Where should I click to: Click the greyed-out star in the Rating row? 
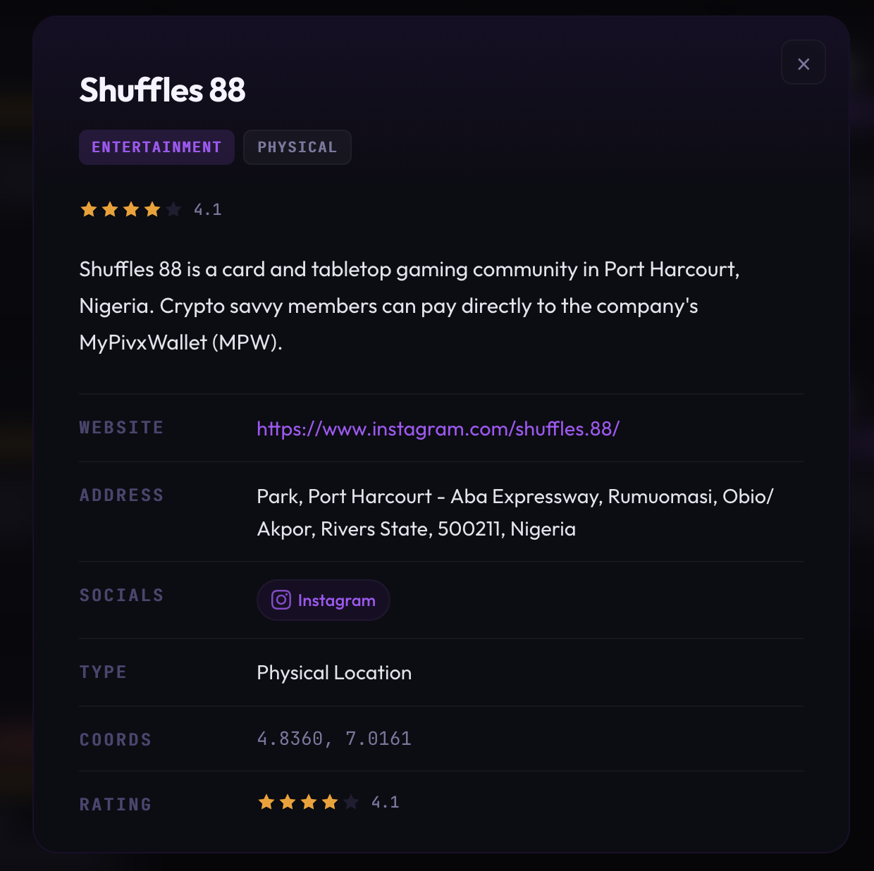click(351, 802)
